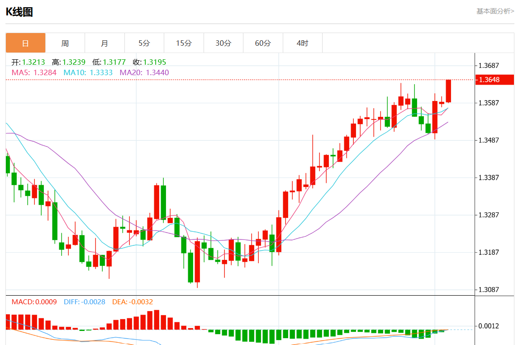Click the 0.0012 MACD axis label

point(489,326)
